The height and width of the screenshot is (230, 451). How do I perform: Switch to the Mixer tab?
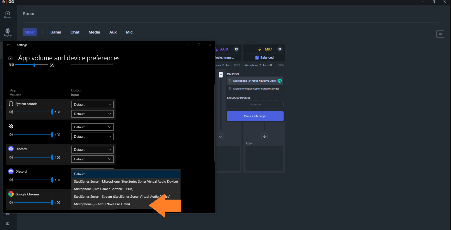[x=30, y=32]
